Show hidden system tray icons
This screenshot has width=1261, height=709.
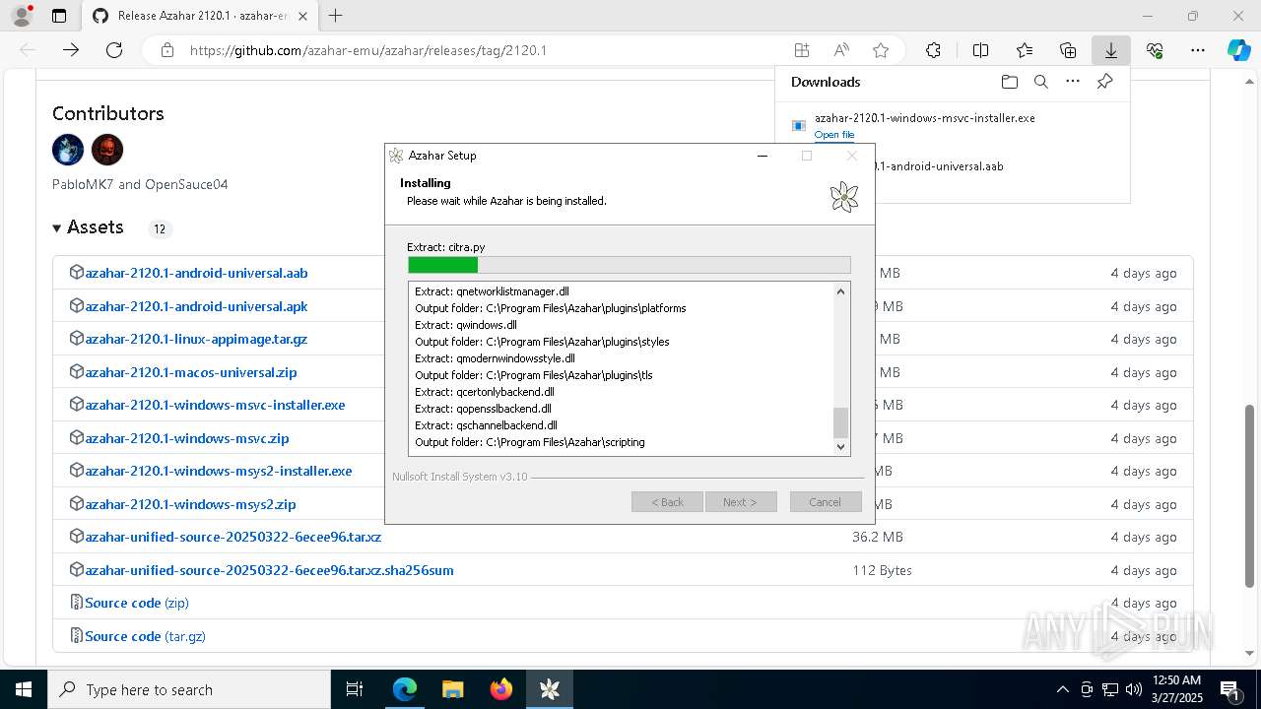coord(1062,689)
